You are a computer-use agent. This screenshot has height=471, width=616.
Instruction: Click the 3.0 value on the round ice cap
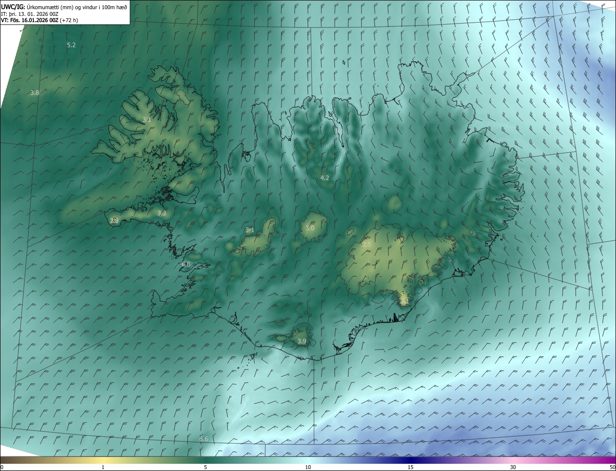point(310,228)
